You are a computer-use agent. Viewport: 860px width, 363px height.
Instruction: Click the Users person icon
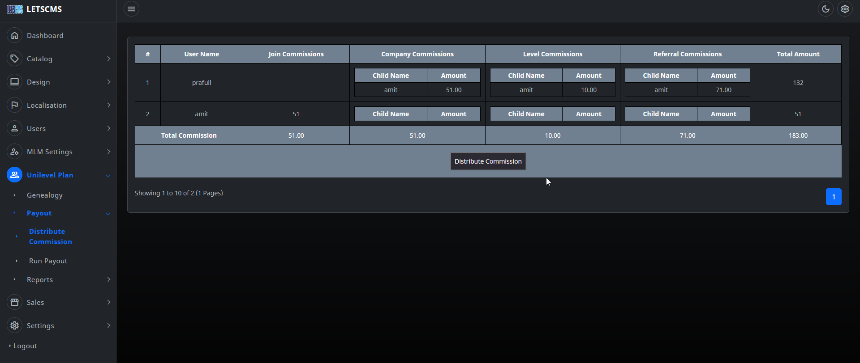coord(15,128)
